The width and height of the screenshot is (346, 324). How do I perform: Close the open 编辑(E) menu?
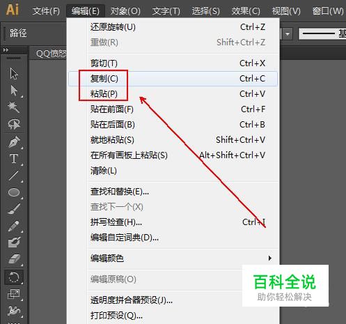(x=86, y=11)
